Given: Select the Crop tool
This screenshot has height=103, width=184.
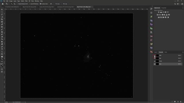Looking at the screenshot, I should (2, 19).
